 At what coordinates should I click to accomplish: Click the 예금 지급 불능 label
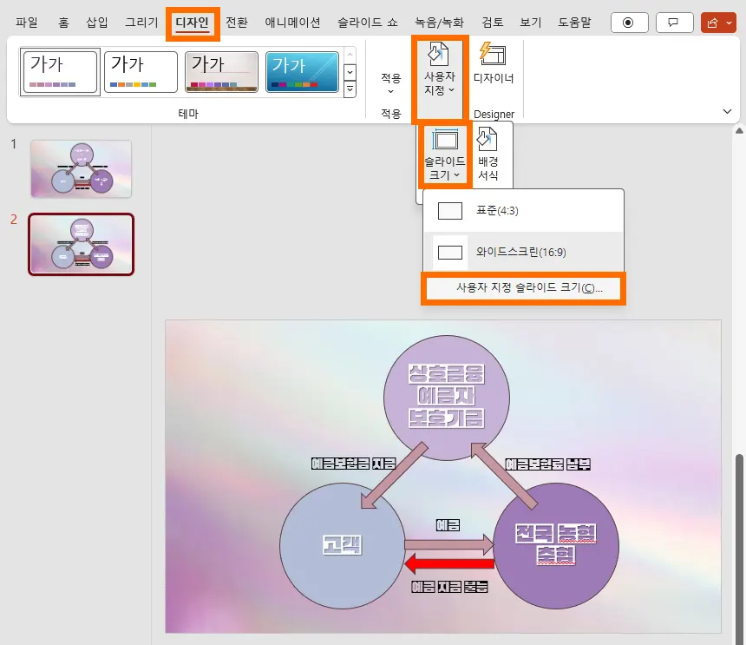coord(449,587)
